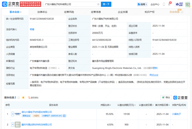This screenshot has height=129, width=192.
Task: Click the 更新 link beside auto-translation
Action: point(155,68)
